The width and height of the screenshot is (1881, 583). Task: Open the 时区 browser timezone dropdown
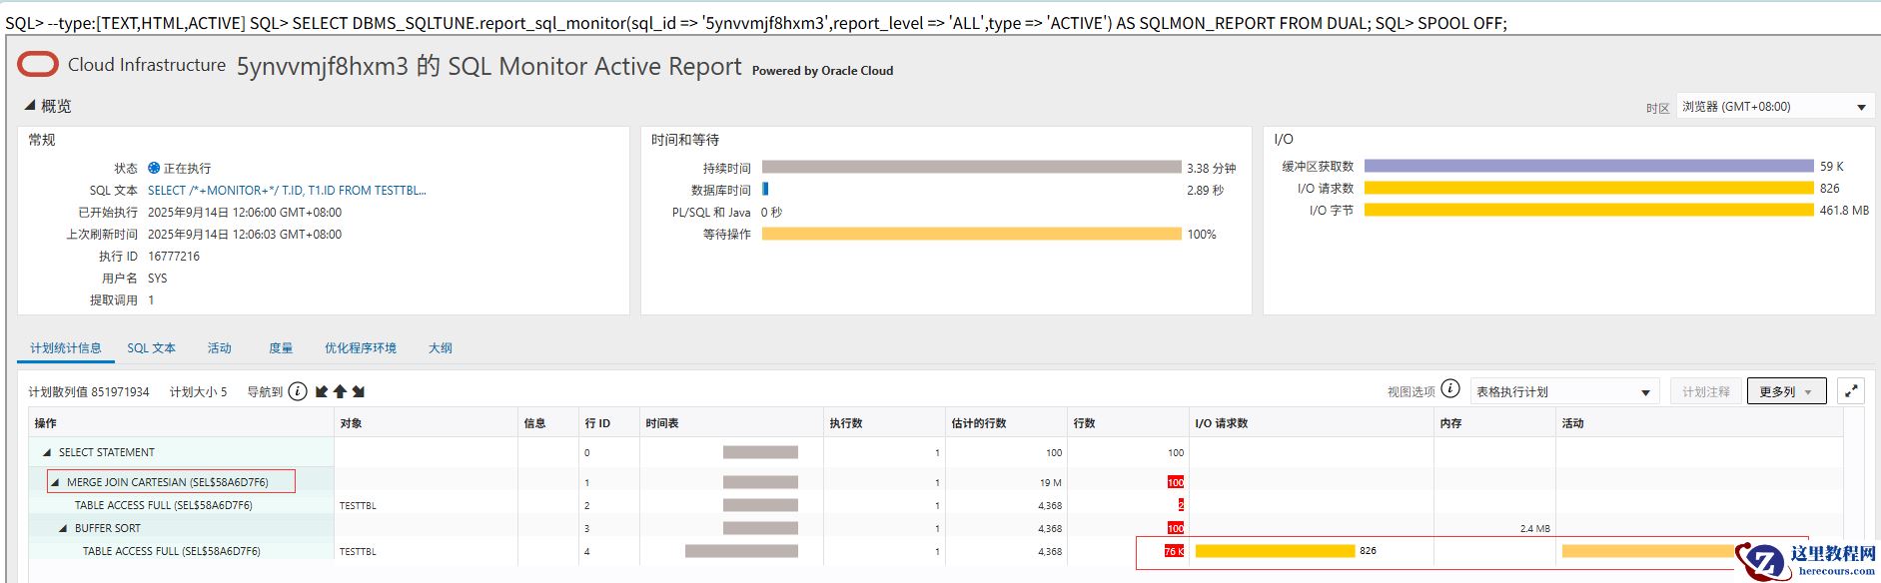tap(1774, 107)
